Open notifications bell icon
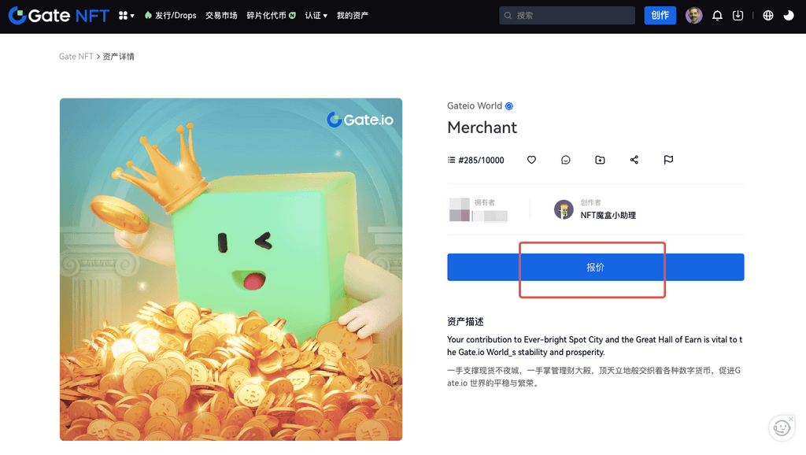 coord(717,16)
